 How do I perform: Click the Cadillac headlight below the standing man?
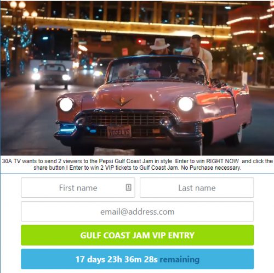(x=185, y=104)
